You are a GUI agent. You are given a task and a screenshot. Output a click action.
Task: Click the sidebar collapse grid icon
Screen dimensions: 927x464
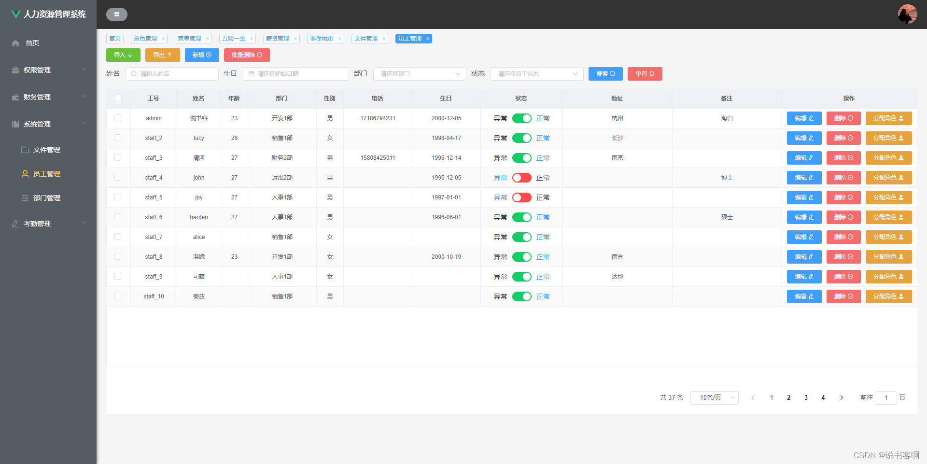coord(117,14)
